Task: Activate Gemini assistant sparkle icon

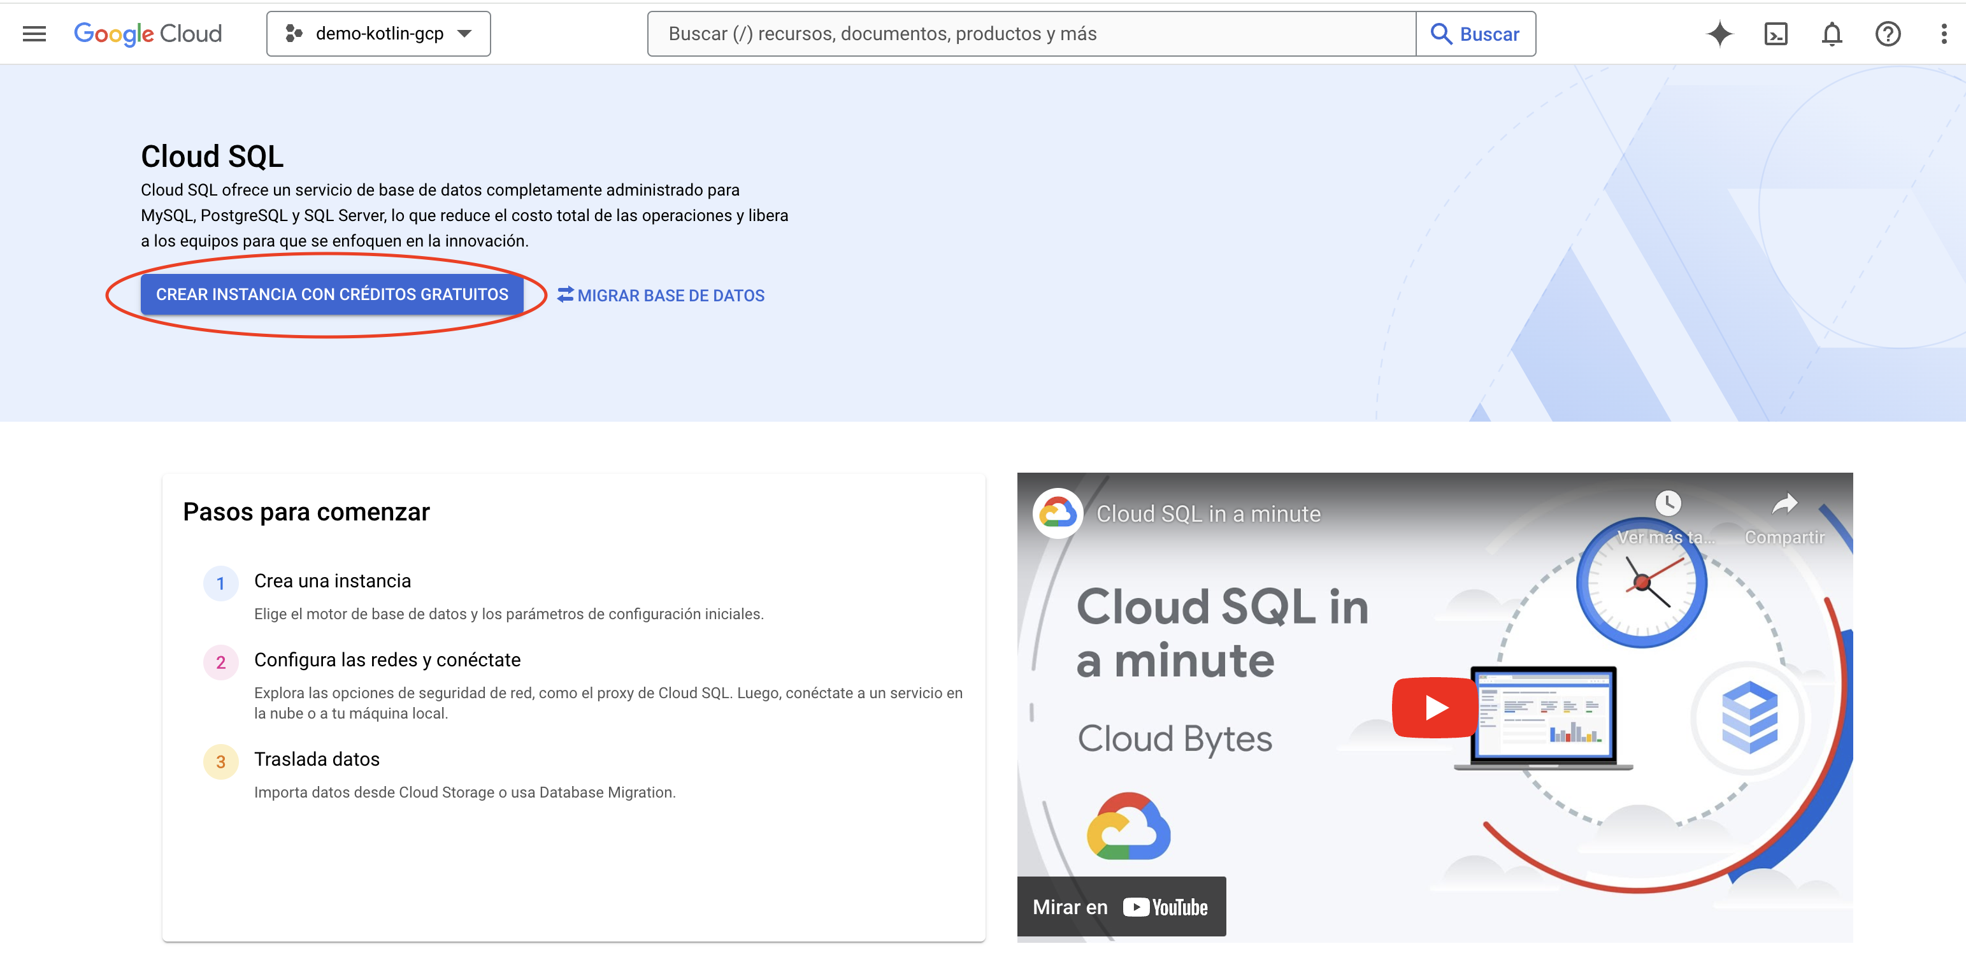Action: [x=1719, y=33]
